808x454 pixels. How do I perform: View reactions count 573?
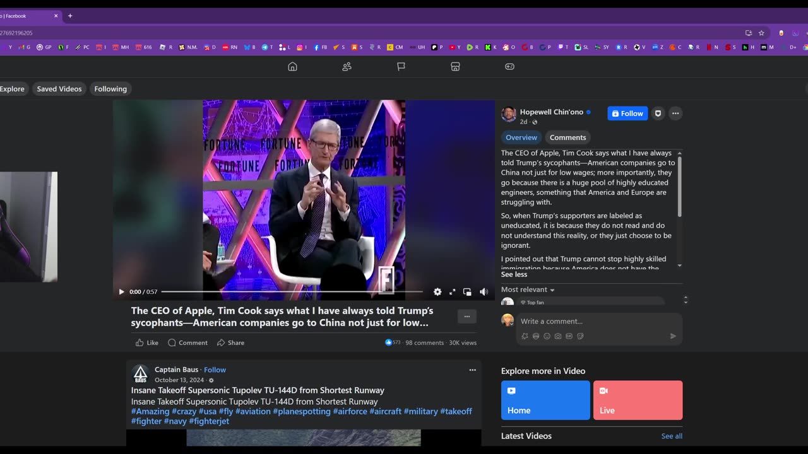click(393, 342)
